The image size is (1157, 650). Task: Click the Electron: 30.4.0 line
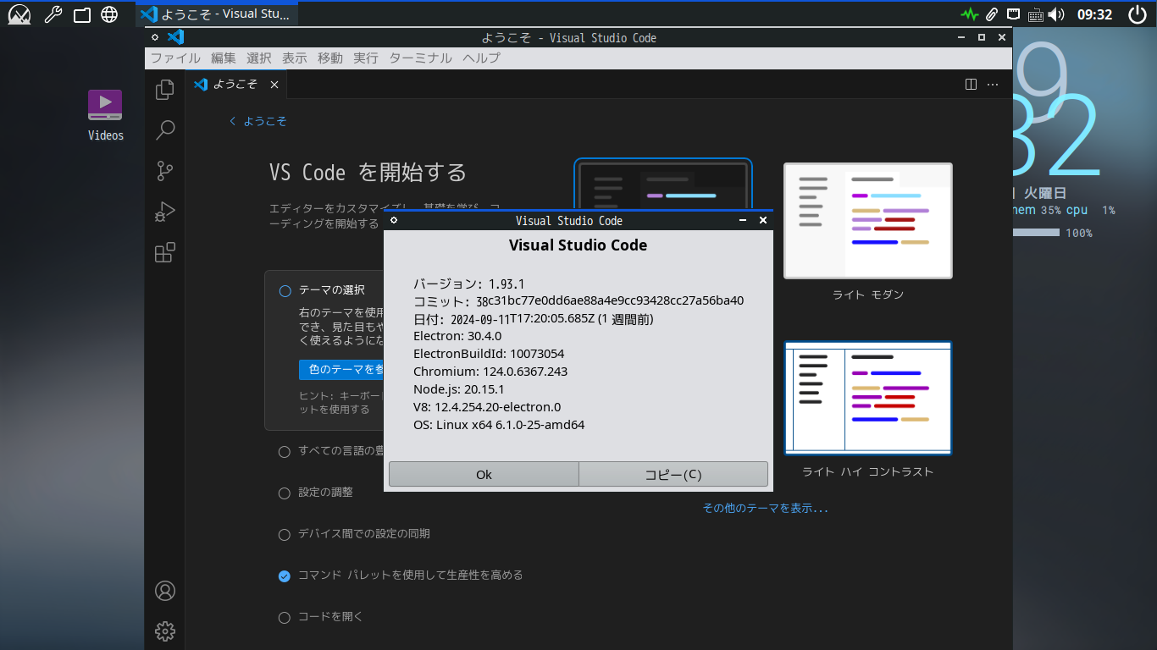point(457,336)
